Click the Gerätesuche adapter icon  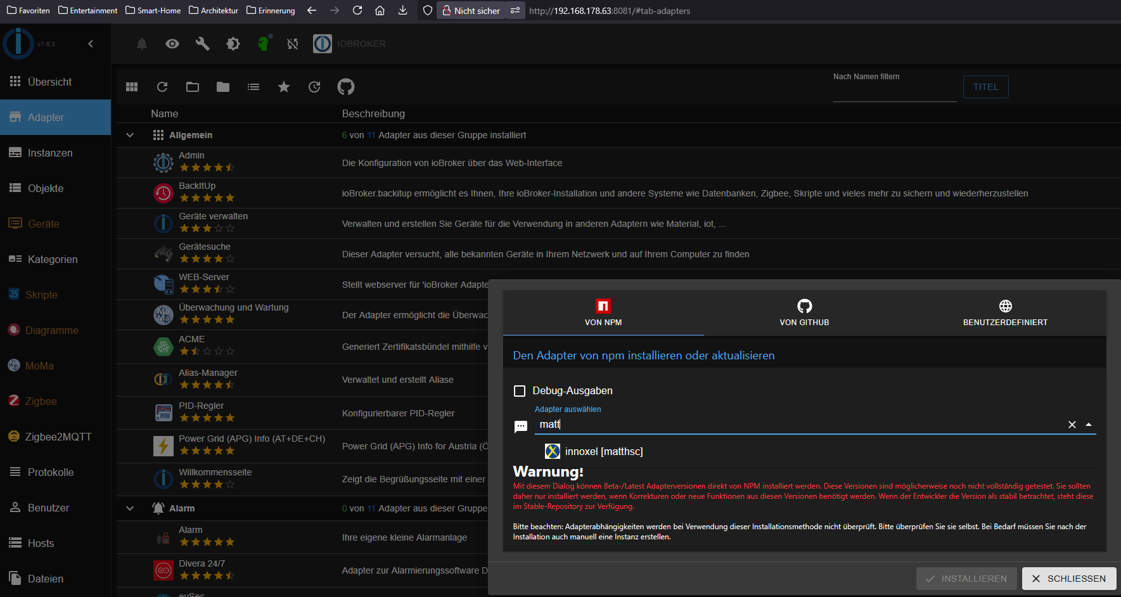click(163, 254)
